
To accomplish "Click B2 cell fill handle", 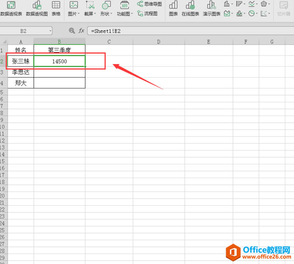I will point(85,67).
